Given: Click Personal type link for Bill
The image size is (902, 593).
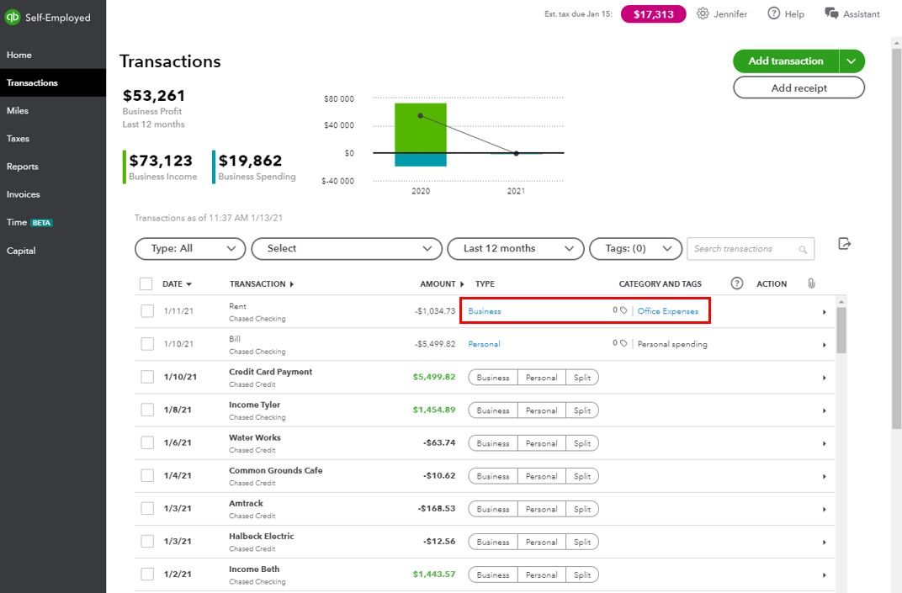Looking at the screenshot, I should coord(484,344).
